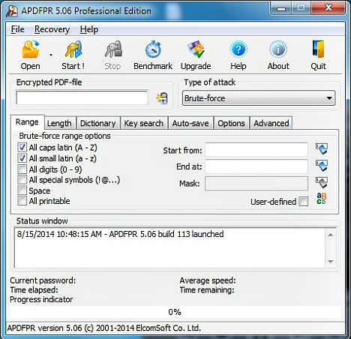The width and height of the screenshot is (351, 339).
Task: Switch to the Length tab
Action: (x=59, y=123)
